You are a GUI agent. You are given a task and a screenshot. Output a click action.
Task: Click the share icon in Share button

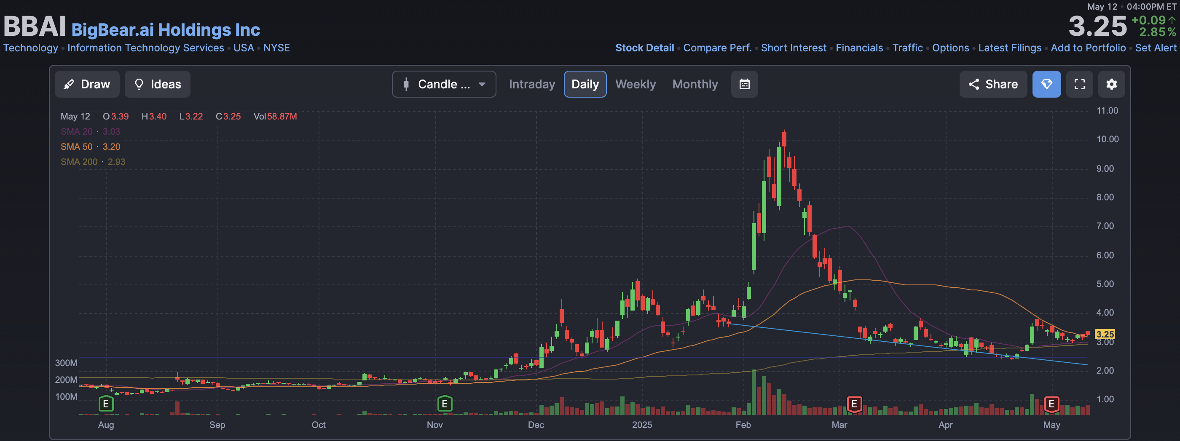(x=973, y=84)
